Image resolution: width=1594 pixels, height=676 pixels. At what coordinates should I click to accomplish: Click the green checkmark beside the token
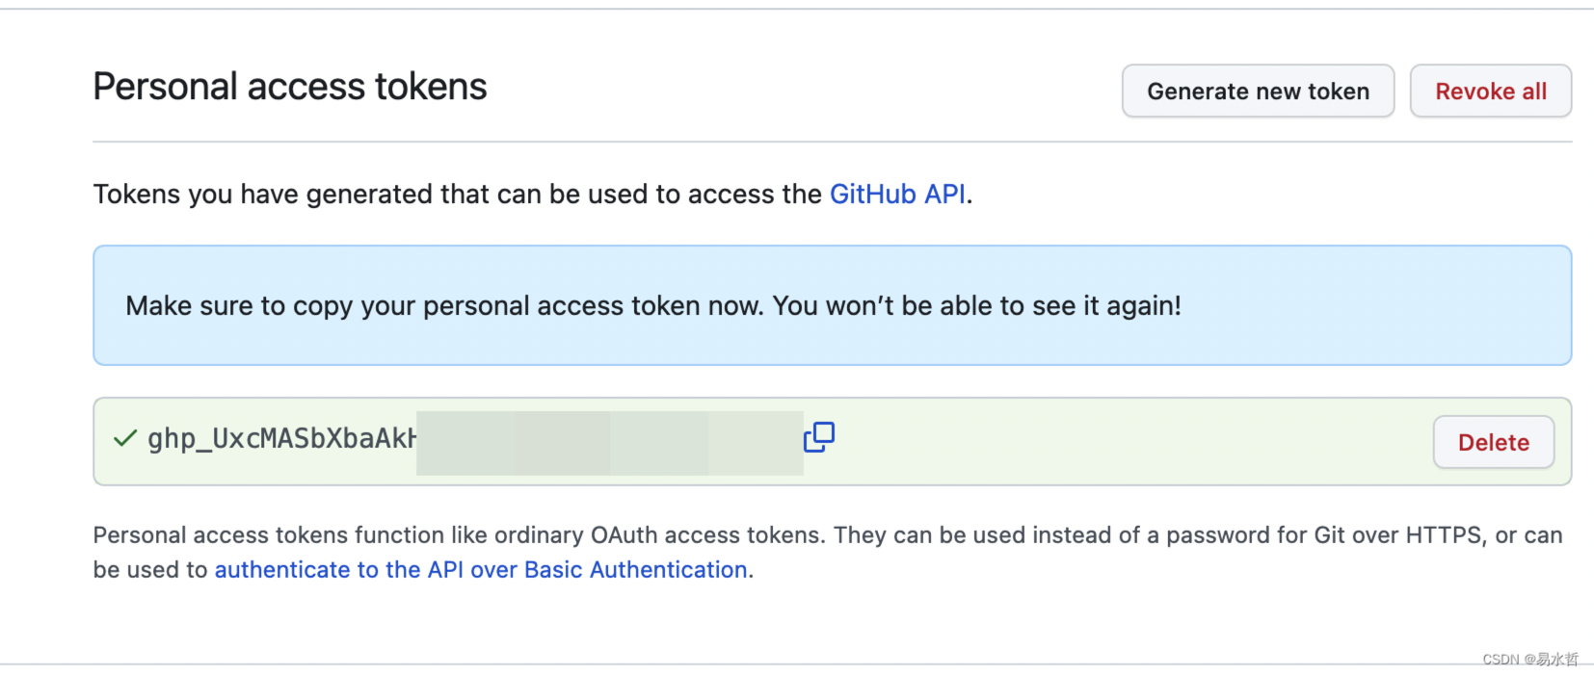[125, 439]
